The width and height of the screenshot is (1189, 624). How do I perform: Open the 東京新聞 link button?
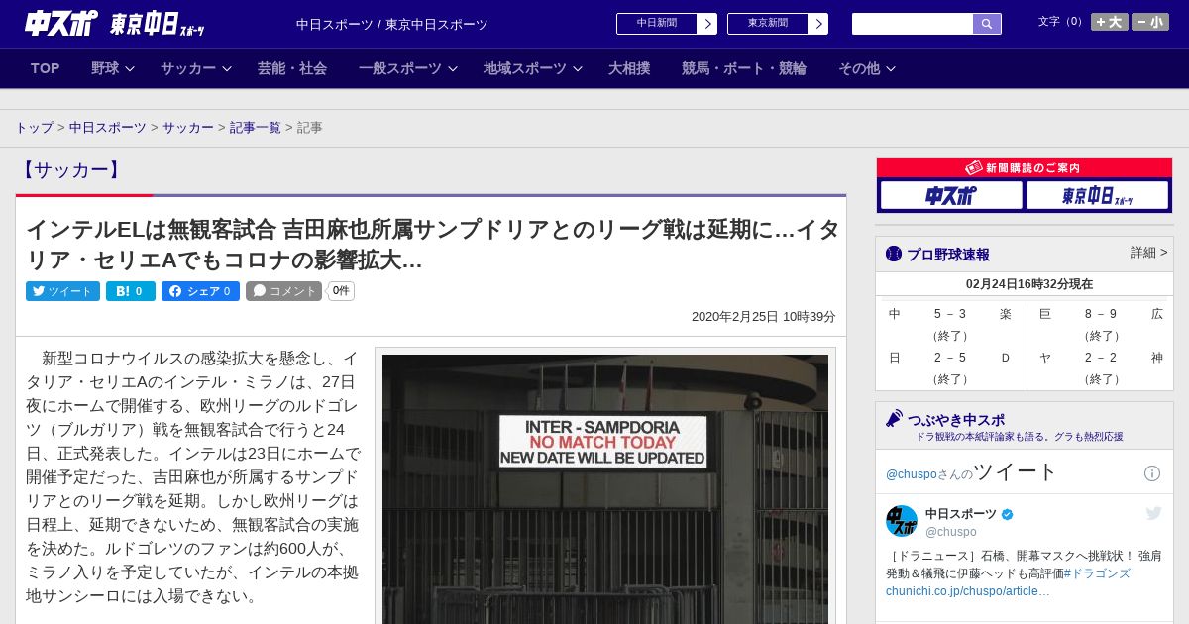click(768, 24)
